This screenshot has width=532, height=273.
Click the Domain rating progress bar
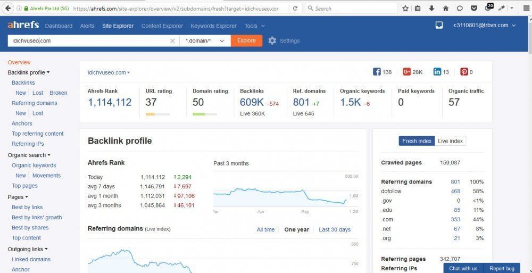[205, 114]
